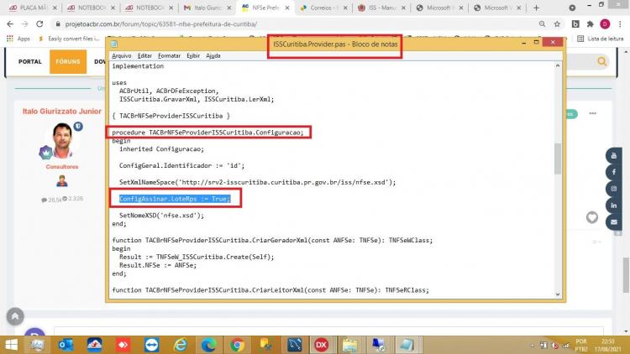Click Italo's profile avatar photo
The image size is (630, 354).
(62, 140)
